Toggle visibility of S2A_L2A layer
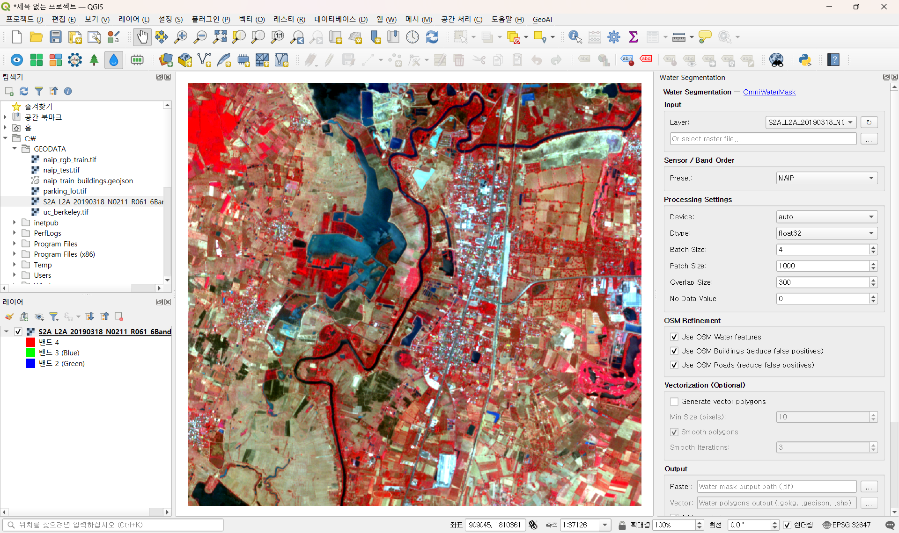The image size is (899, 533). [18, 331]
